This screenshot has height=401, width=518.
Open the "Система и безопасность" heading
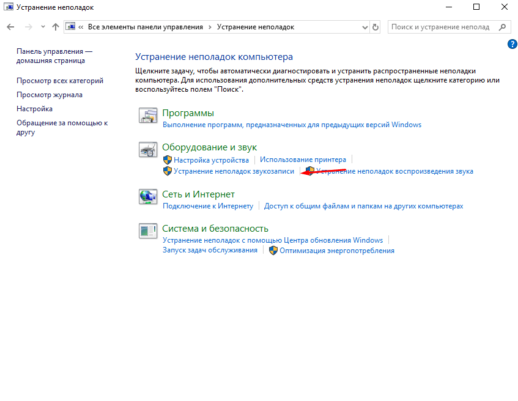click(215, 229)
